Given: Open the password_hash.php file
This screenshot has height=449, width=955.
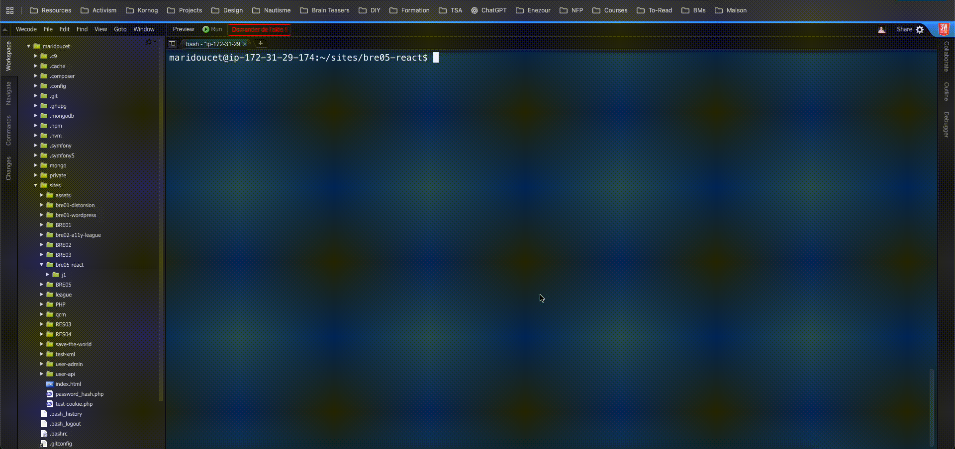Looking at the screenshot, I should (x=80, y=394).
